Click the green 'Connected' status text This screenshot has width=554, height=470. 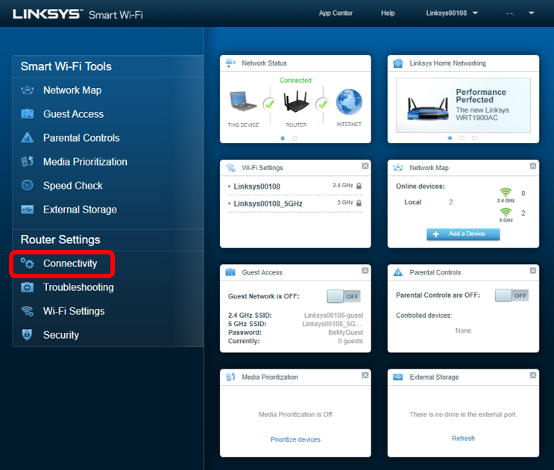[295, 81]
